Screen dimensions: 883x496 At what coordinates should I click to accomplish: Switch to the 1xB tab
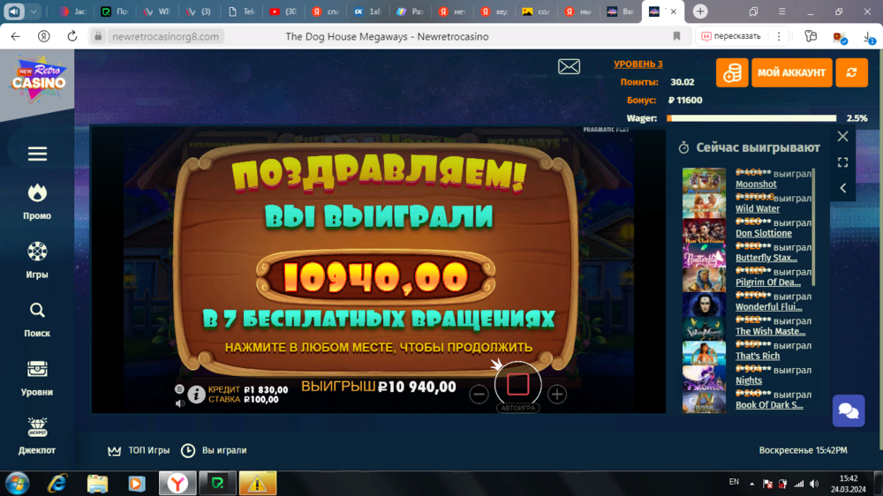[x=367, y=11]
